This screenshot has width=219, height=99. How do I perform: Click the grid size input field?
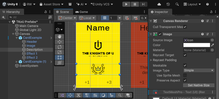point(113,18)
